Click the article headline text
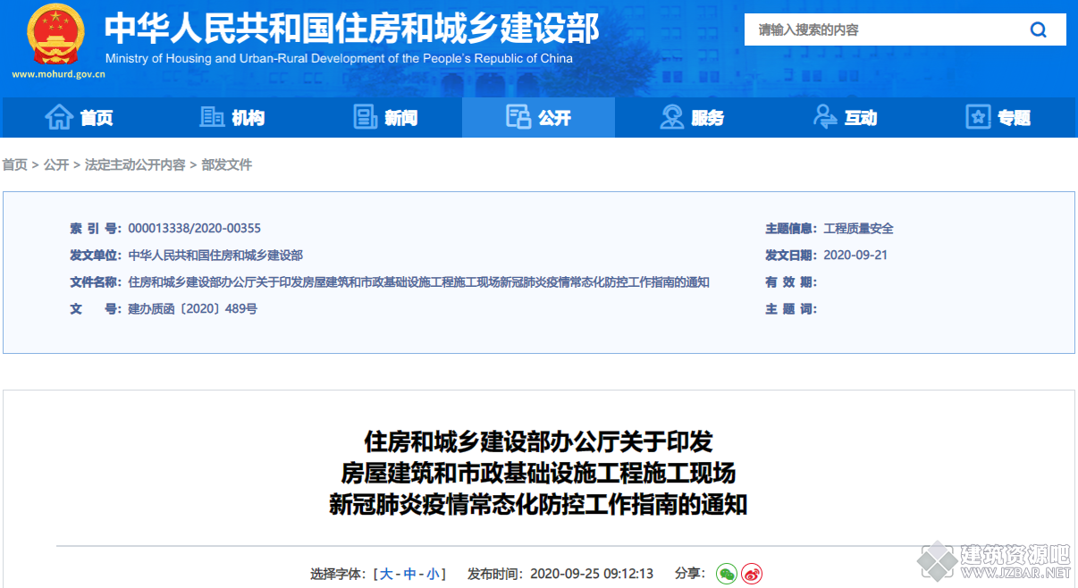The height and width of the screenshot is (588, 1078). click(x=538, y=474)
